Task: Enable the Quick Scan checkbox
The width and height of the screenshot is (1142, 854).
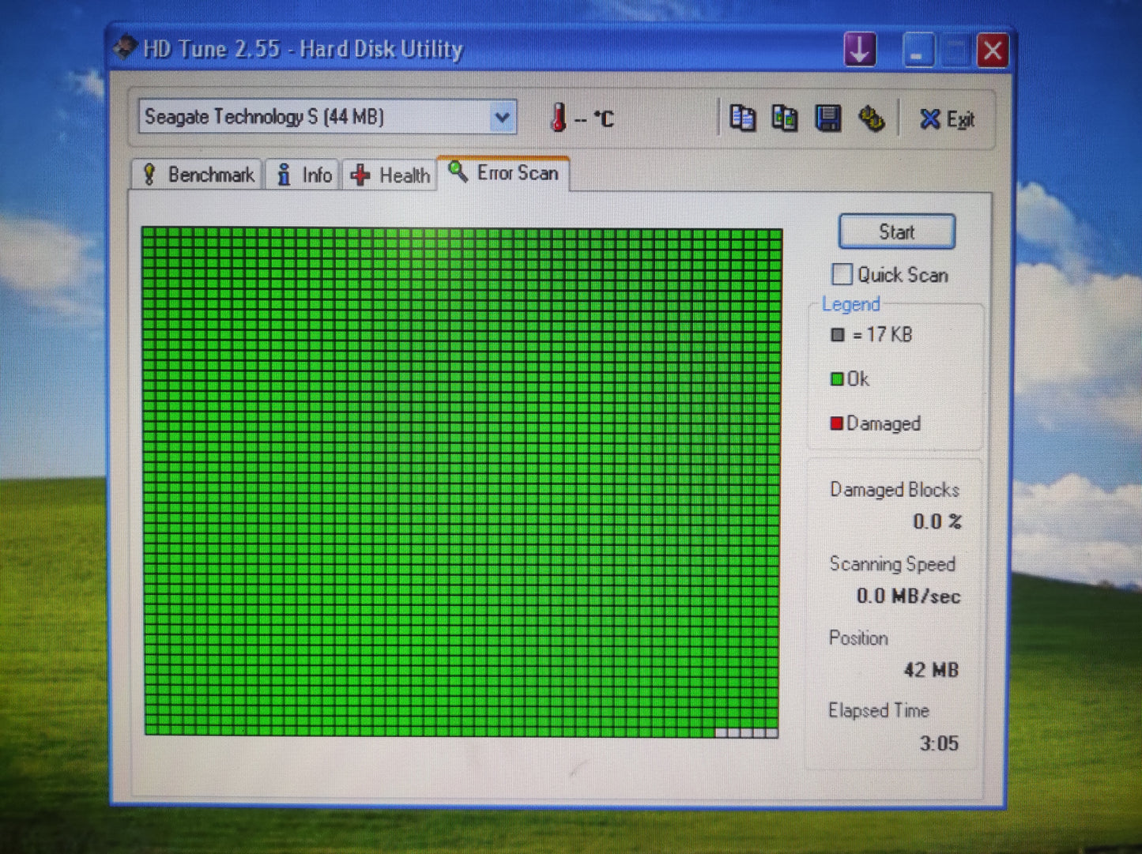Action: click(x=842, y=274)
